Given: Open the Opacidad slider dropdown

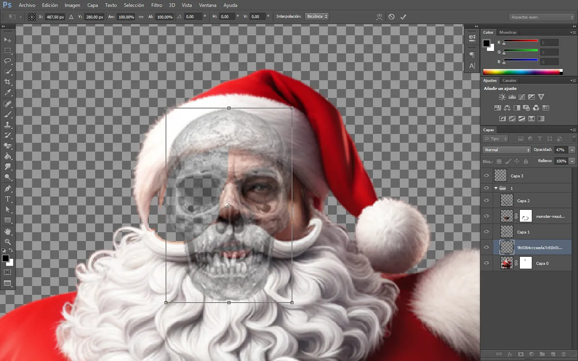Looking at the screenshot, I should point(572,150).
